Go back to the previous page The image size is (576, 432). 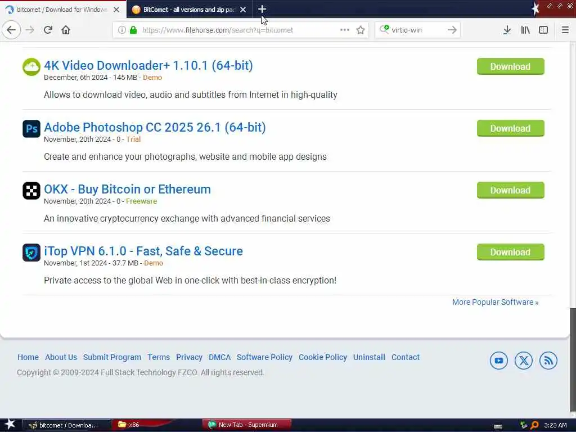pos(11,30)
